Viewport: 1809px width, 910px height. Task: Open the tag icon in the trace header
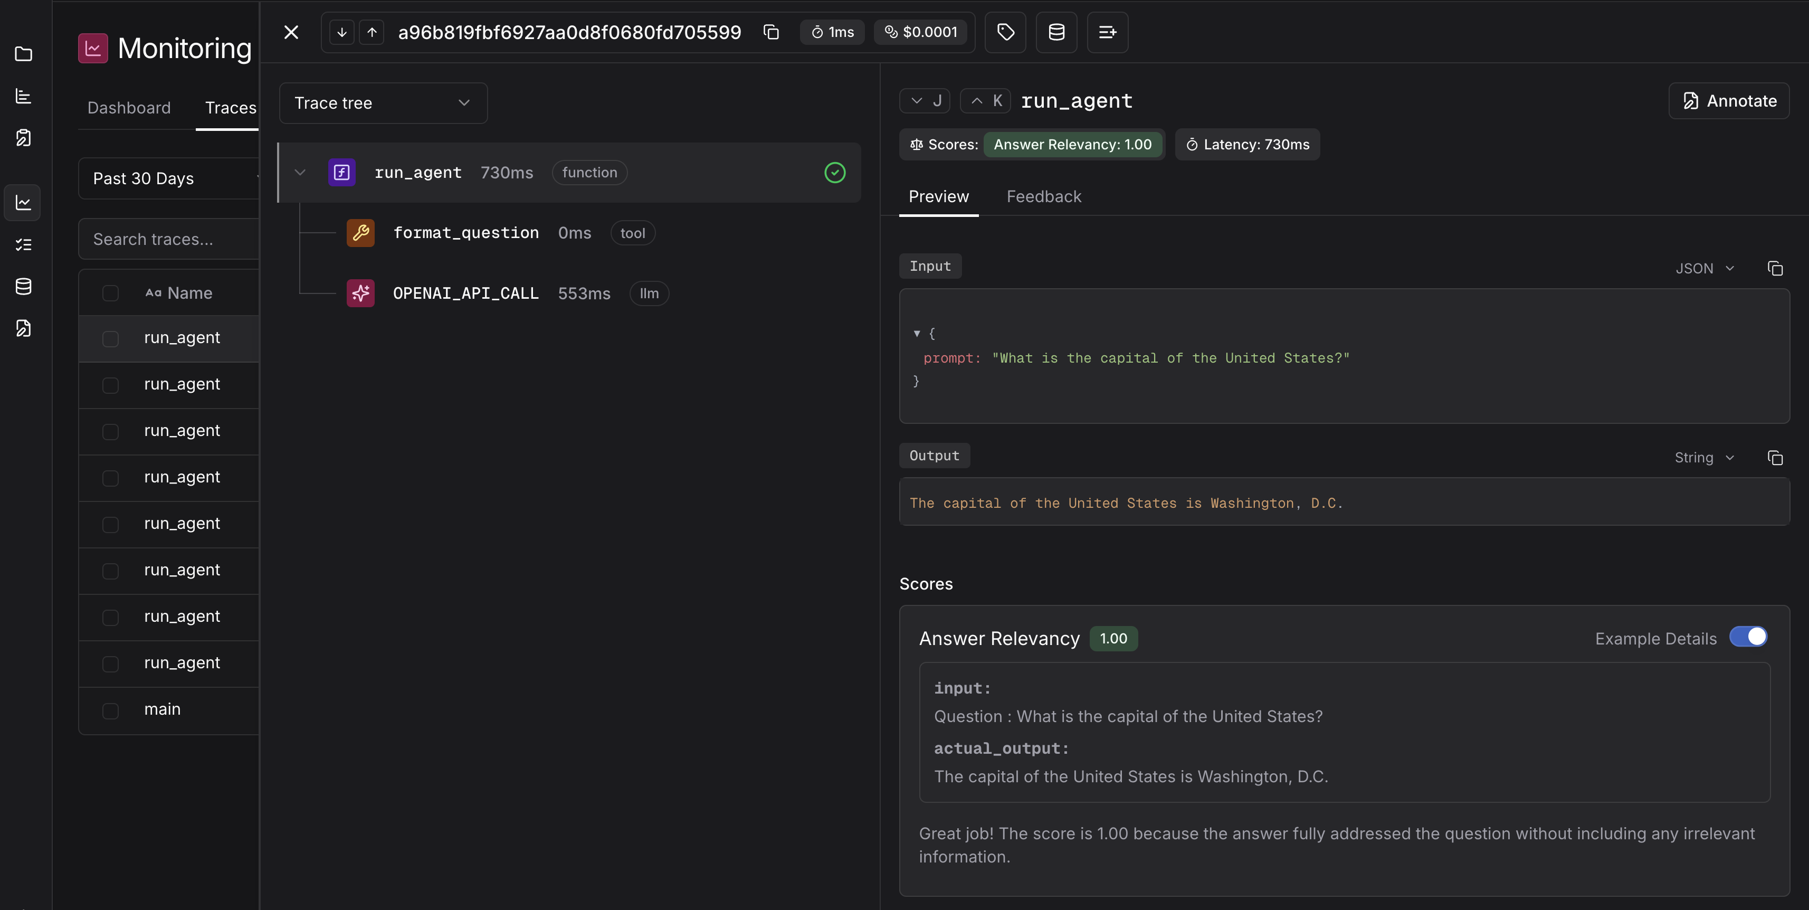point(1005,32)
